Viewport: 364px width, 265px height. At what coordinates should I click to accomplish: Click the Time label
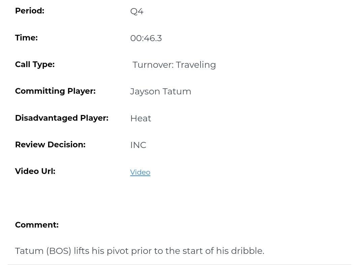click(26, 38)
